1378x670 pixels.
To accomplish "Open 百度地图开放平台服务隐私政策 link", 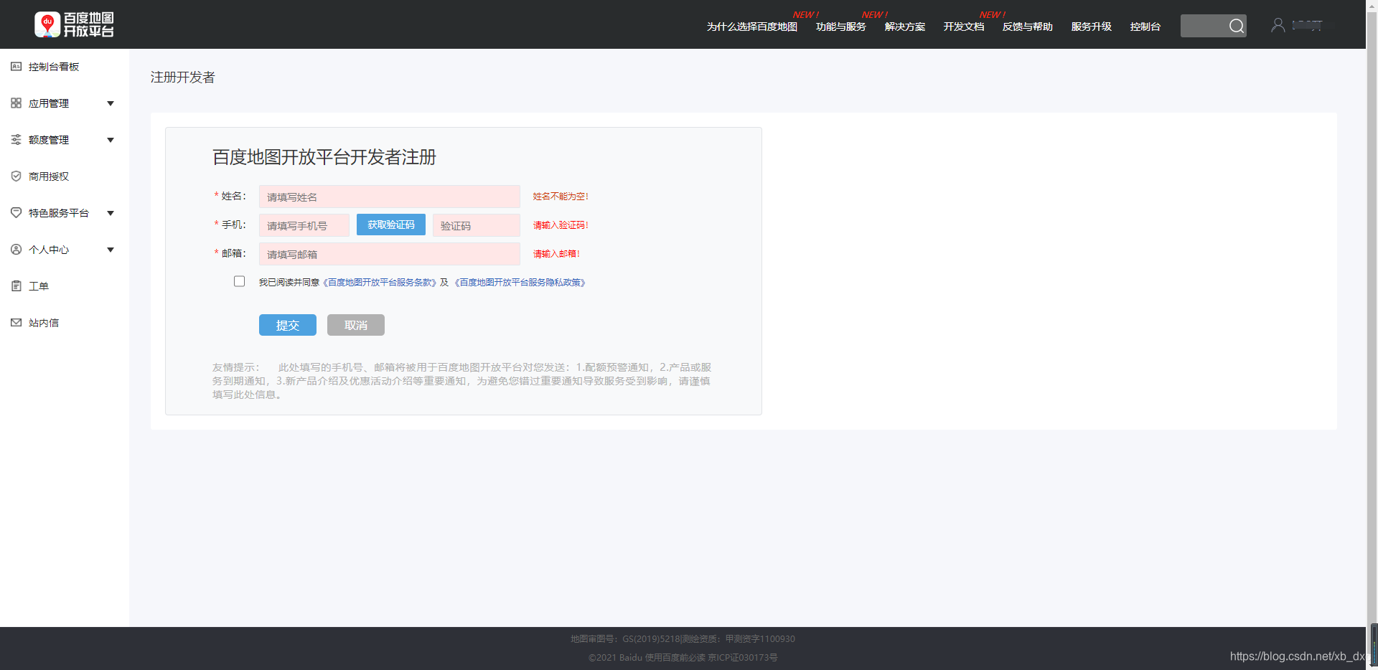I will point(520,283).
